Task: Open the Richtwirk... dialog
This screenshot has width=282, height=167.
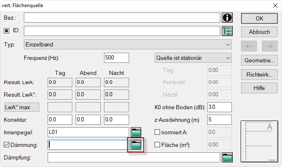Action: point(259,75)
